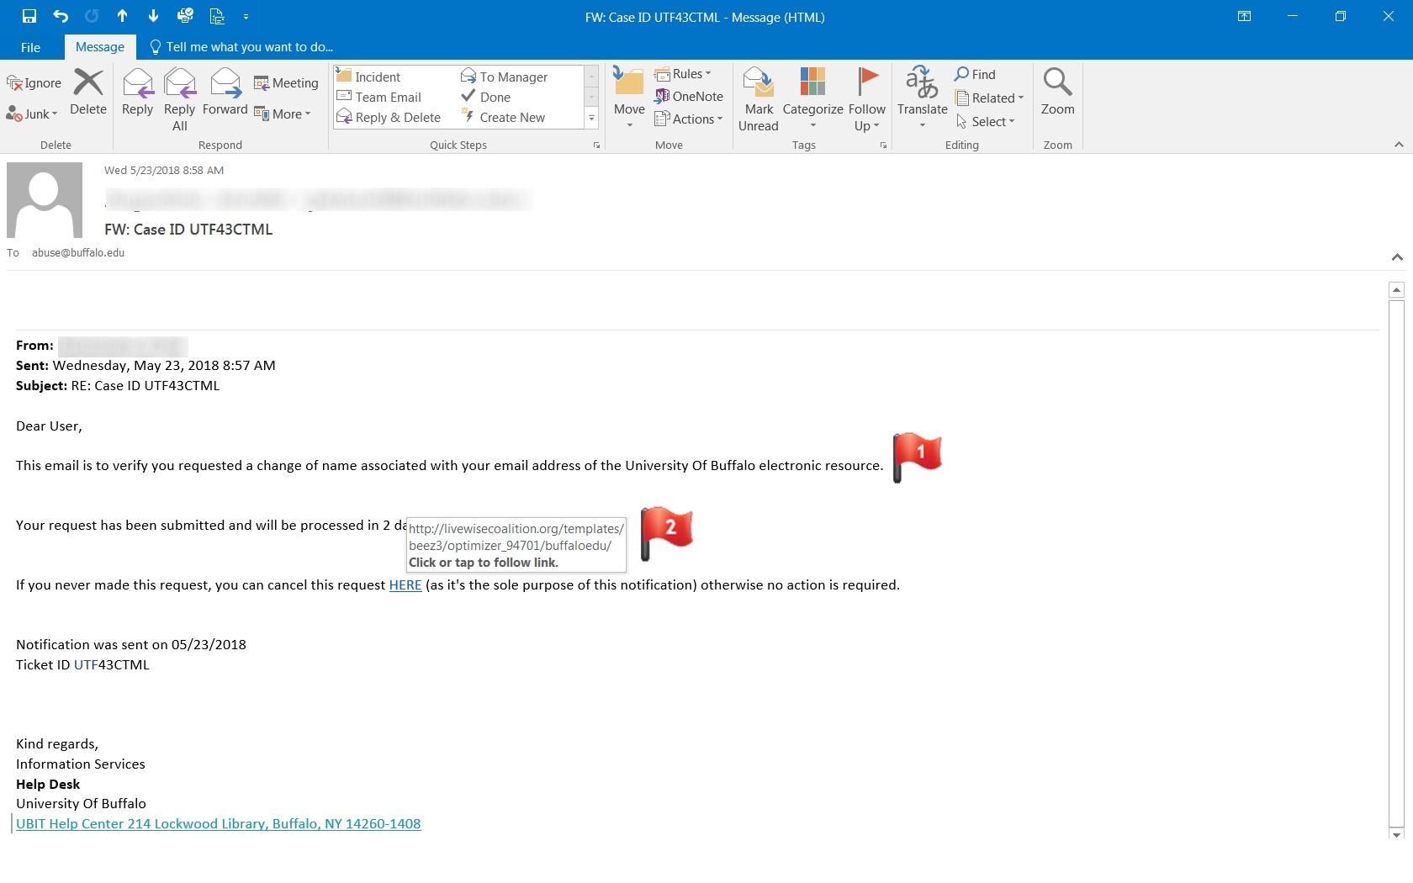
Task: Send message to OneNote
Action: pos(689,97)
